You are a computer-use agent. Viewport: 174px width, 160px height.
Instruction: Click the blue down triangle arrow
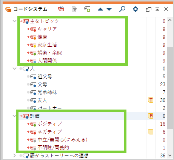[109, 9]
